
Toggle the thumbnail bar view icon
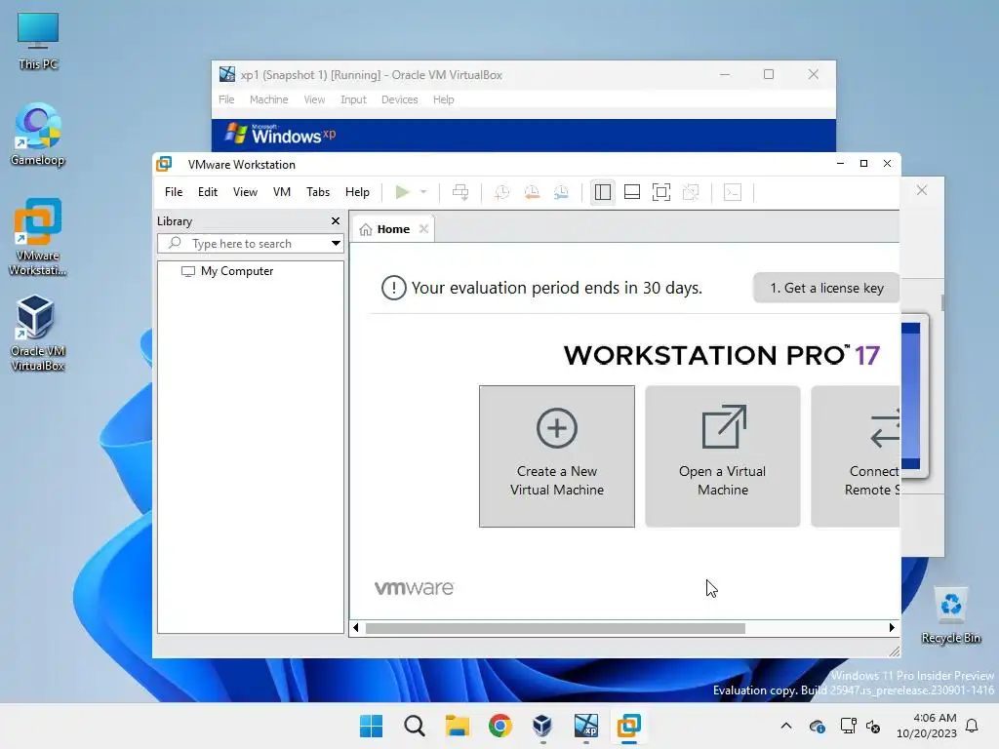coord(632,192)
